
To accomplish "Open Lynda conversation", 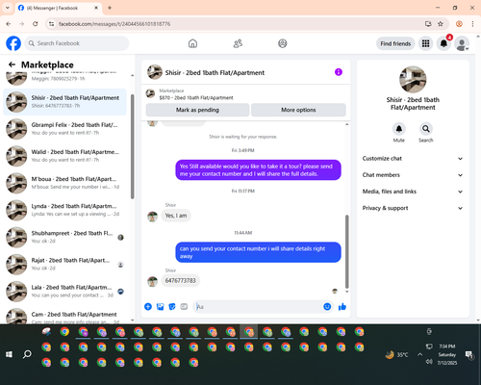I will click(64, 210).
